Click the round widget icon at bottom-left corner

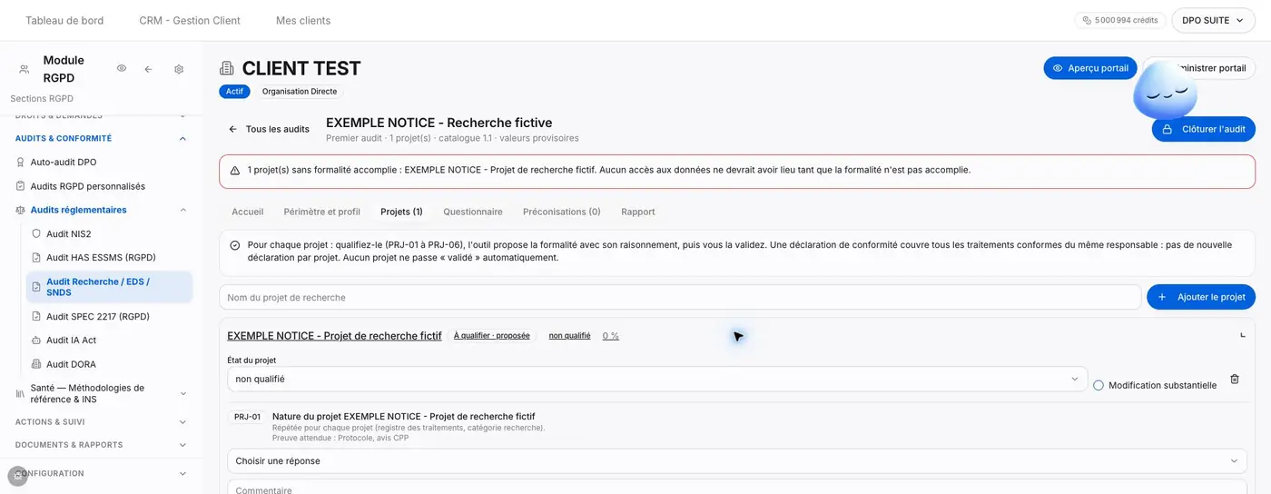[x=17, y=476]
